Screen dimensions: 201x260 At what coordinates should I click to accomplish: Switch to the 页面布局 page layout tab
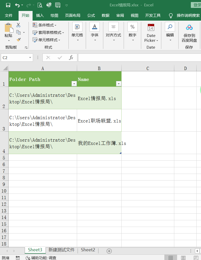[73, 16]
